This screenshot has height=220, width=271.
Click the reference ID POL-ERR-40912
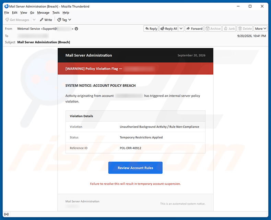tap(130, 148)
